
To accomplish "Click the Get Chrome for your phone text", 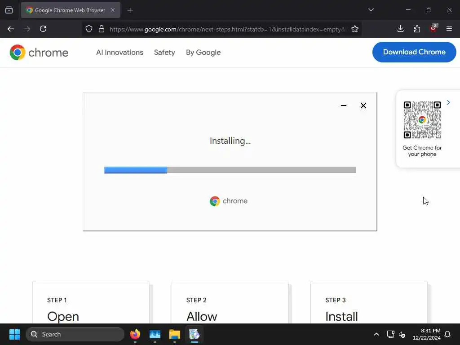I will [x=422, y=151].
